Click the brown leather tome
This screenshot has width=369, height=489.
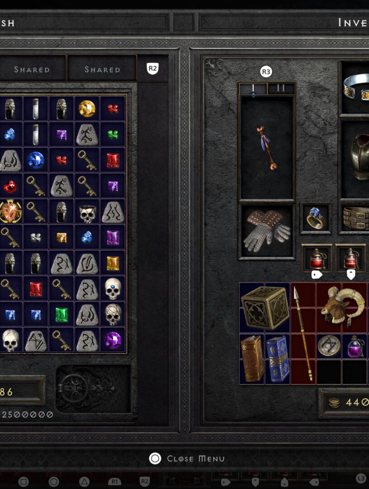pos(252,359)
